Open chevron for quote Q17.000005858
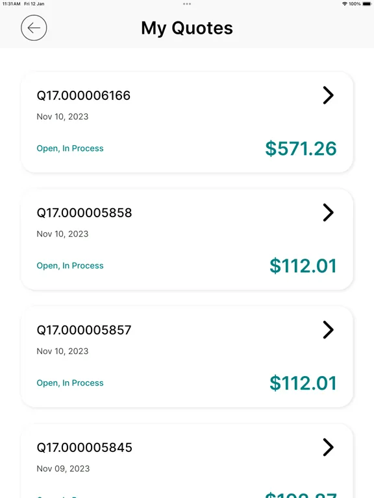 328,213
